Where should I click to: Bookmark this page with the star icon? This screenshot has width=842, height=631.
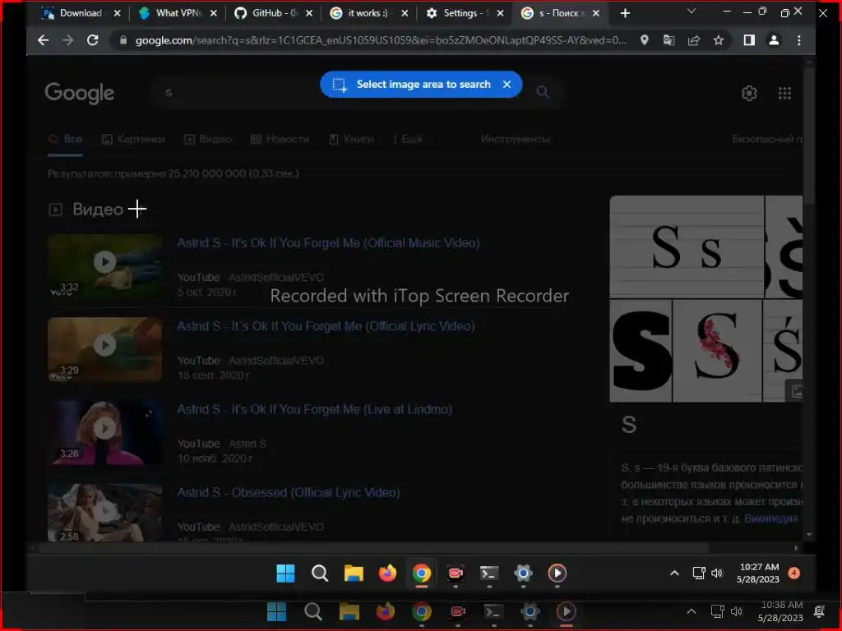(x=719, y=40)
